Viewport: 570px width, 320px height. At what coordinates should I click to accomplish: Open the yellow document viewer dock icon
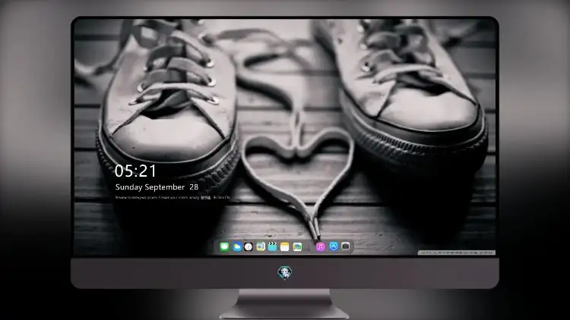260,247
